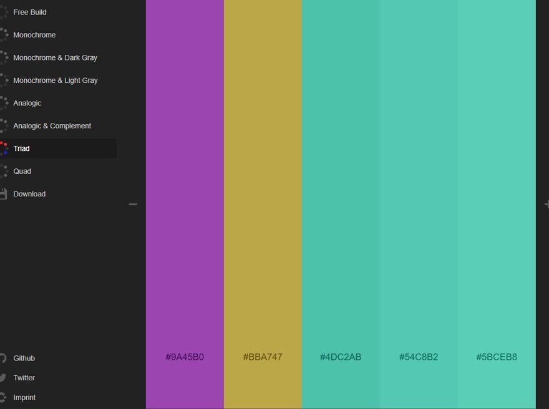Viewport: 549px width, 409px height.
Task: Select the teal #4DC2AB color swatch
Action: pyautogui.click(x=341, y=205)
